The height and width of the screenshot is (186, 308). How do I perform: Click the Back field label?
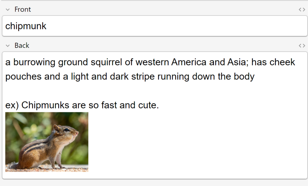(x=22, y=46)
